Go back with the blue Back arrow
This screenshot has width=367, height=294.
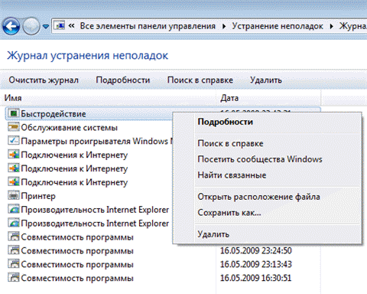pos(11,26)
